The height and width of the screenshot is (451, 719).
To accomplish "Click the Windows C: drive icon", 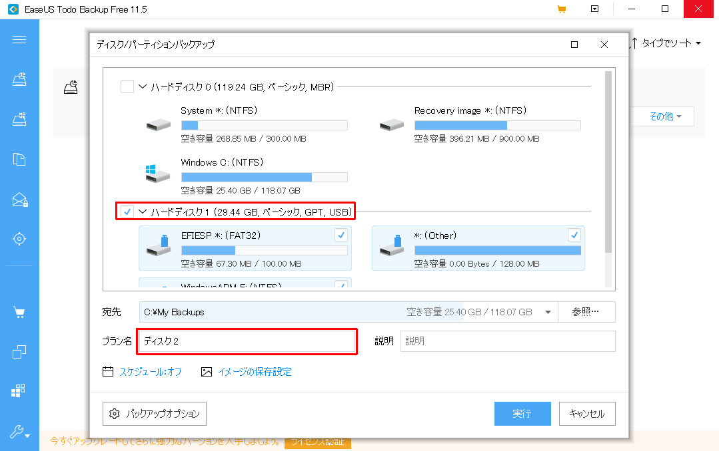I will tap(158, 174).
